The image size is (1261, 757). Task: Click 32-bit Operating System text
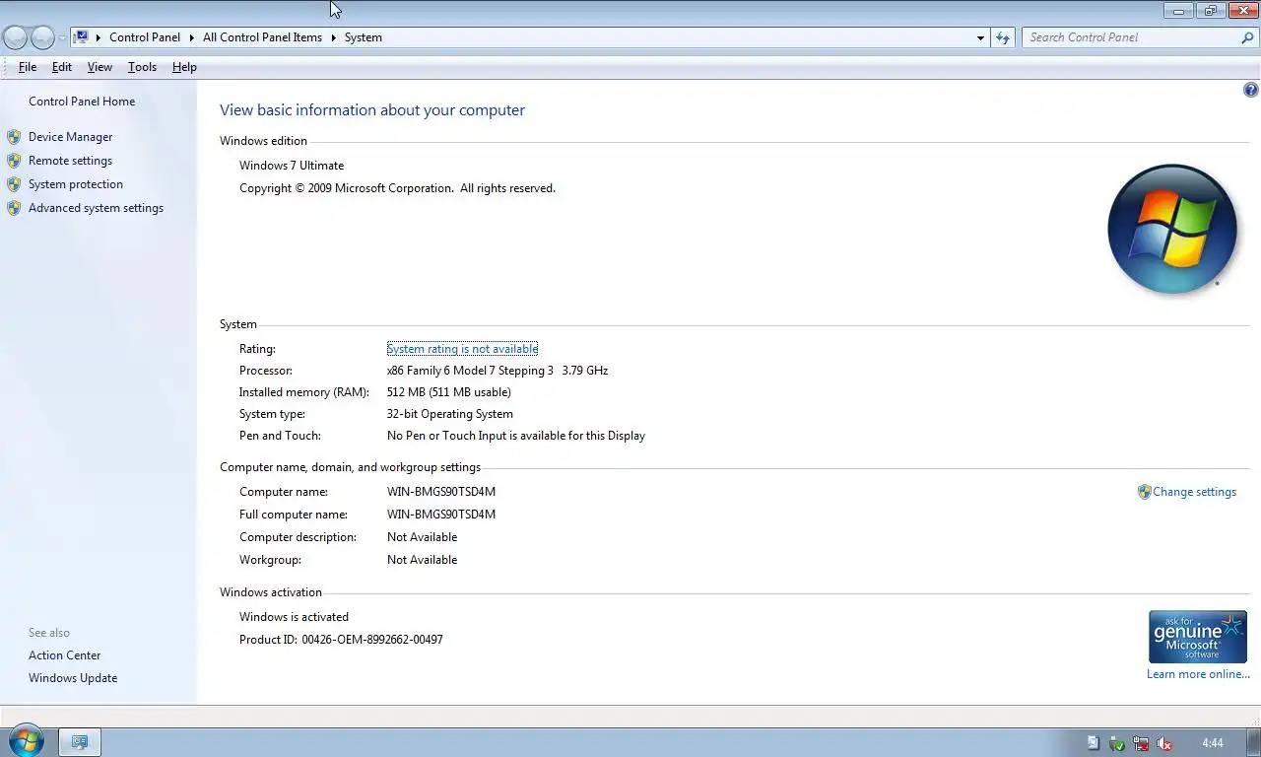pos(450,414)
